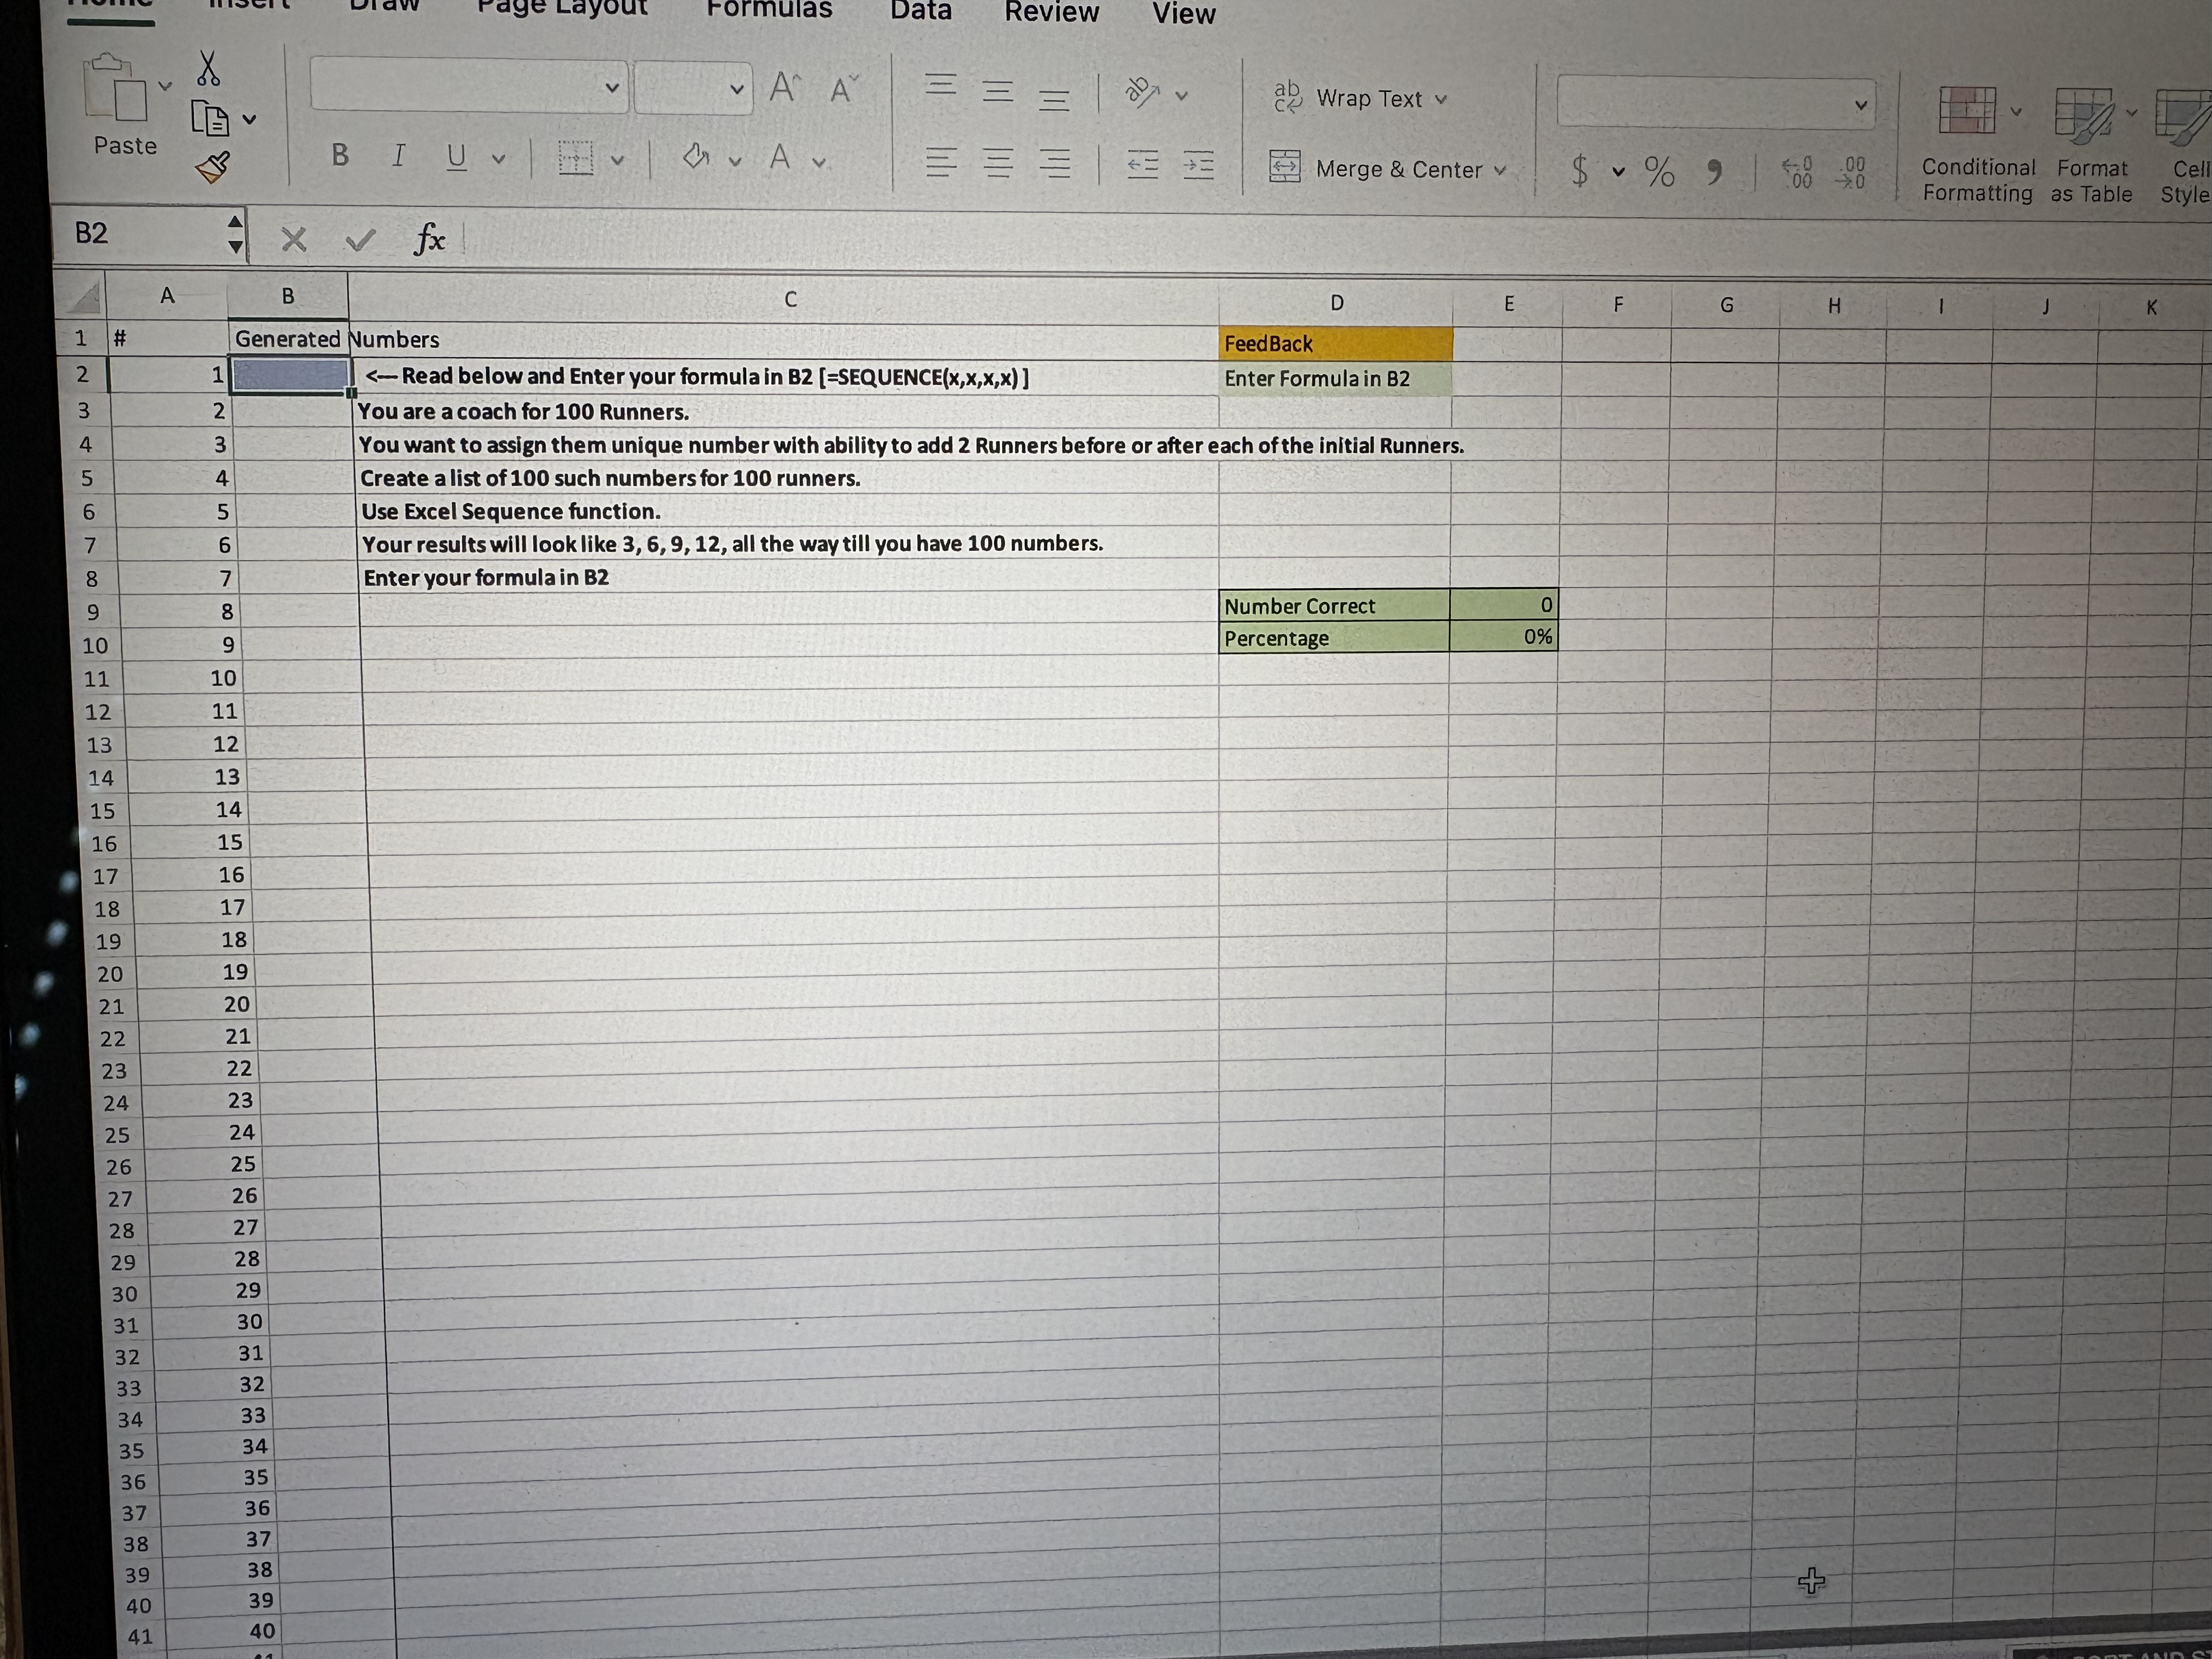Image resolution: width=2212 pixels, height=1659 pixels.
Task: Click the Center text icon
Action: pyautogui.click(x=997, y=162)
